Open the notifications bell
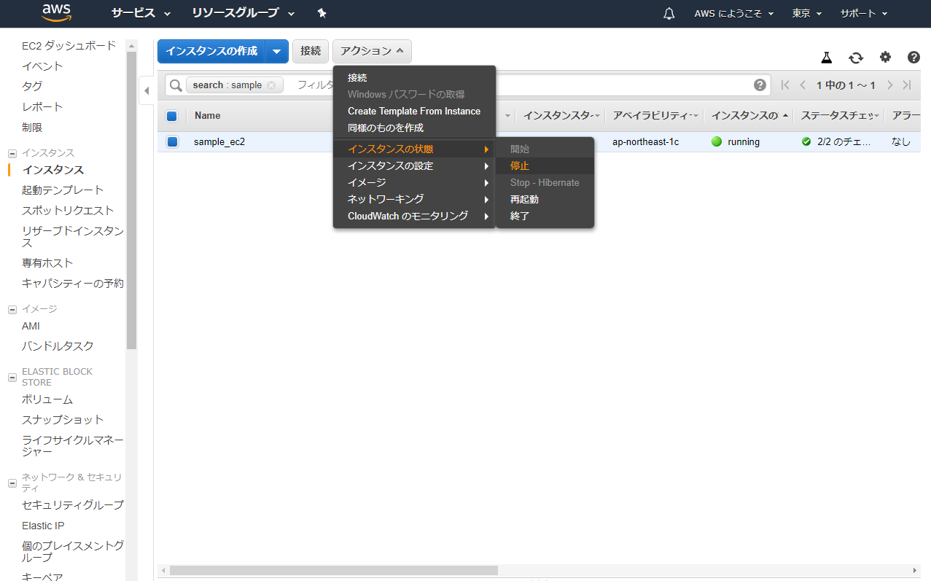 (x=669, y=14)
